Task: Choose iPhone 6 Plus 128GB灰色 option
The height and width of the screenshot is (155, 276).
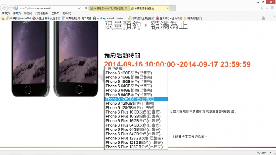Action: pyautogui.click(x=136, y=138)
